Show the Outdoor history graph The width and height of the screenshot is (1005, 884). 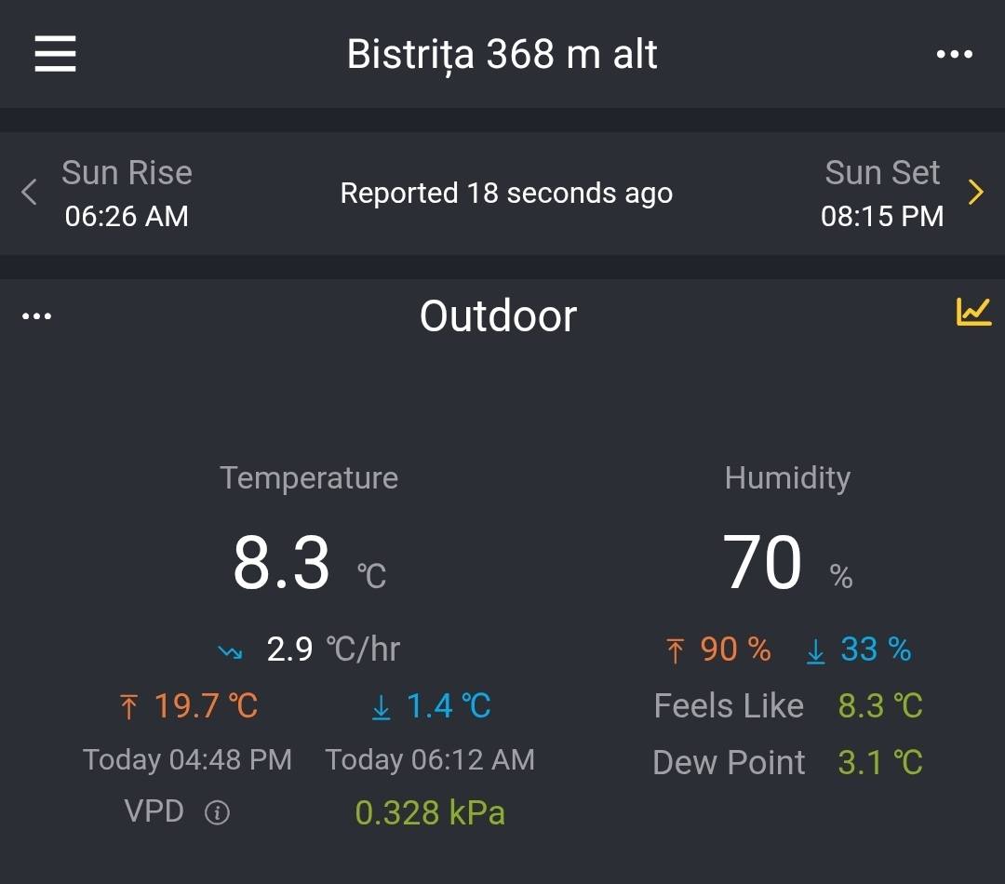coord(973,313)
